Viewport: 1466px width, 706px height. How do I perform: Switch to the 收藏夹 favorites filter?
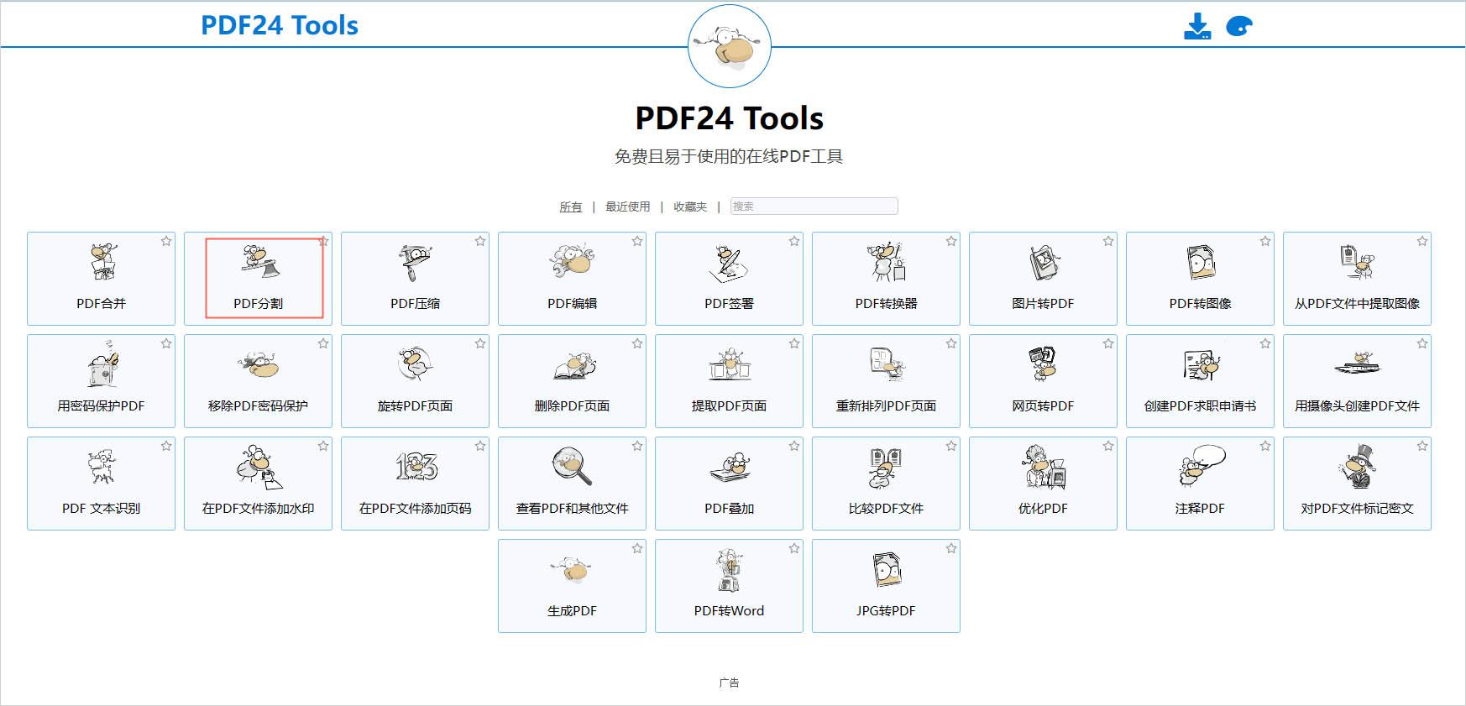690,207
